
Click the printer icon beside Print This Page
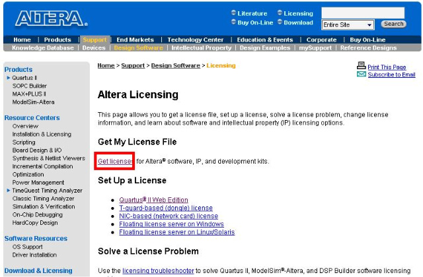tap(362, 65)
